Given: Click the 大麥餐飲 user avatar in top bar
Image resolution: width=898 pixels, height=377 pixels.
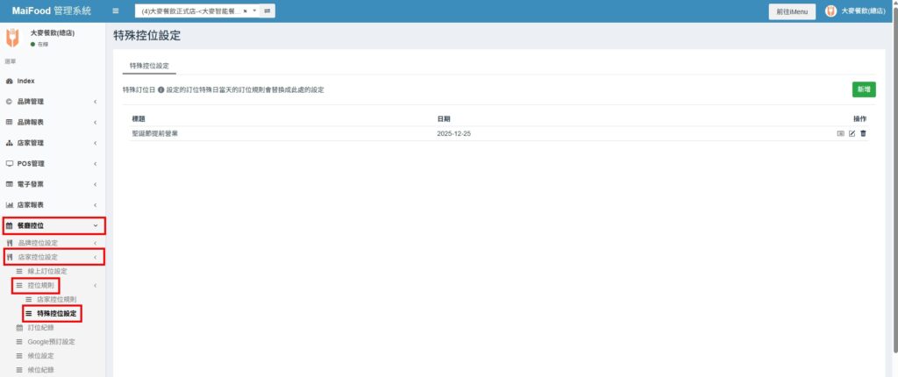Looking at the screenshot, I should point(830,11).
